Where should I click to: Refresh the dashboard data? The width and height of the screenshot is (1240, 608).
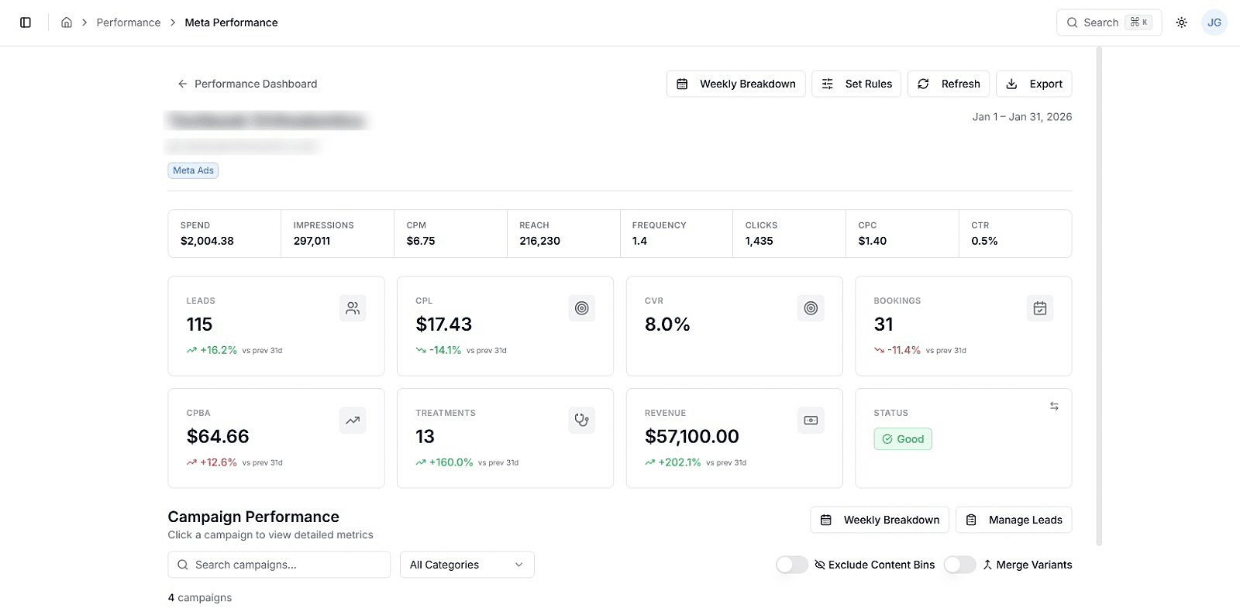point(949,84)
